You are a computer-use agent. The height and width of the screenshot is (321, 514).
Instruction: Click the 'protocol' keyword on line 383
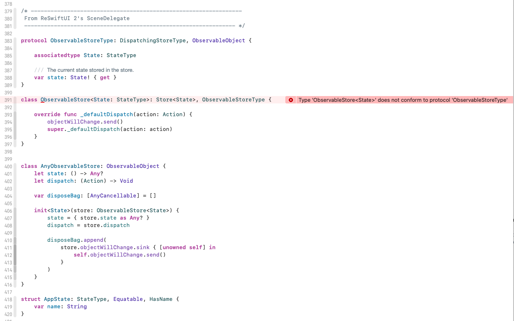[x=34, y=41]
